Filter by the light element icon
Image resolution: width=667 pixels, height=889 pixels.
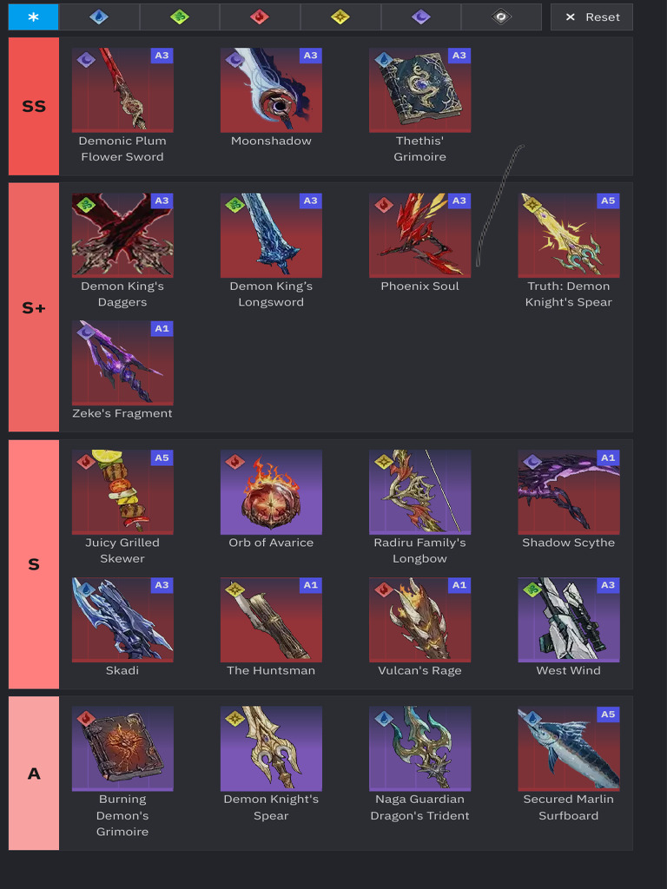pyautogui.click(x=340, y=17)
